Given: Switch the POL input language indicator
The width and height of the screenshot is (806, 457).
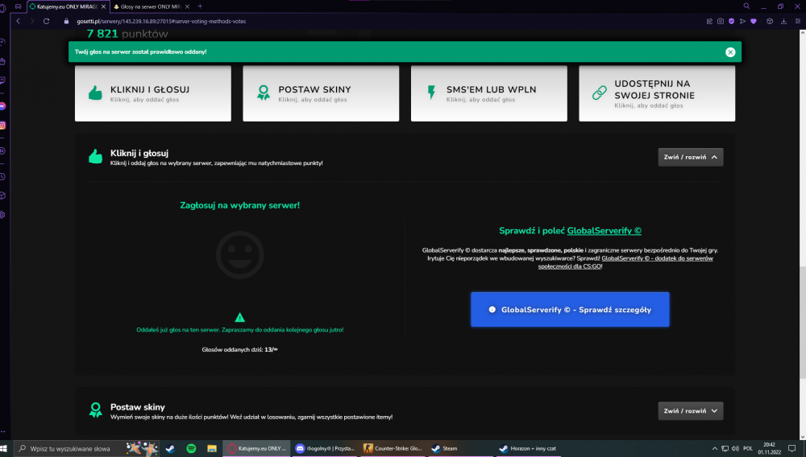Looking at the screenshot, I should click(748, 448).
